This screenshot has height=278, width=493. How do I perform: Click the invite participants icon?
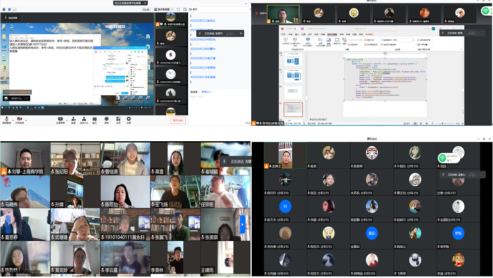pyautogui.click(x=73, y=119)
